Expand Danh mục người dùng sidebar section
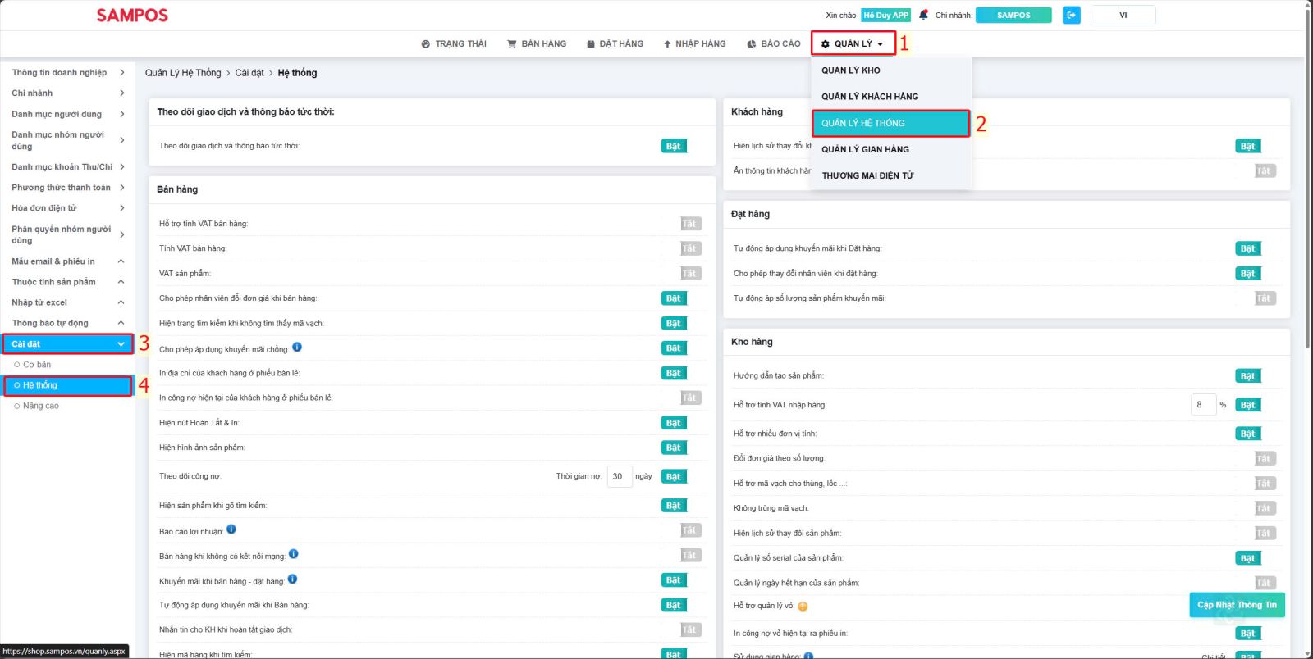This screenshot has height=659, width=1313. point(68,114)
